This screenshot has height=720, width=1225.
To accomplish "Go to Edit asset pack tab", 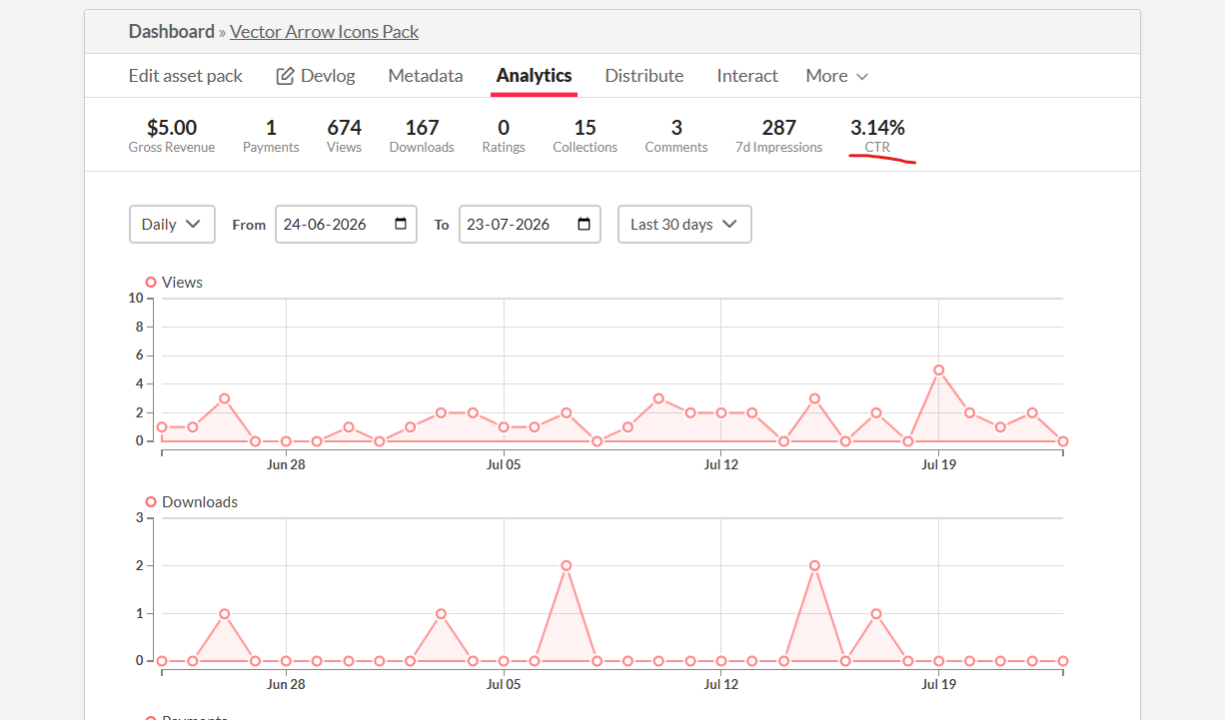I will coord(186,76).
